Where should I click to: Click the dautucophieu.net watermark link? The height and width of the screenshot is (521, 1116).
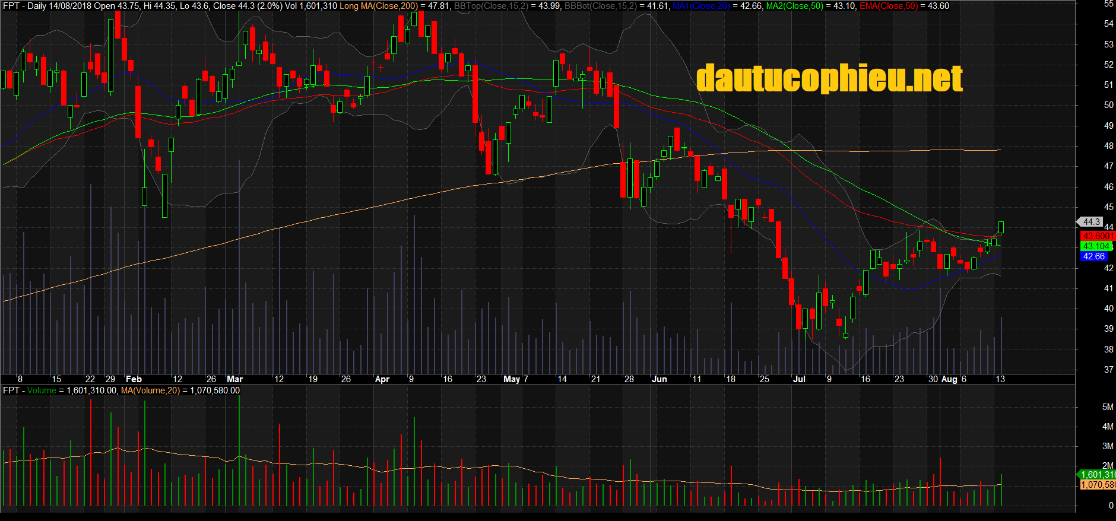tap(829, 79)
